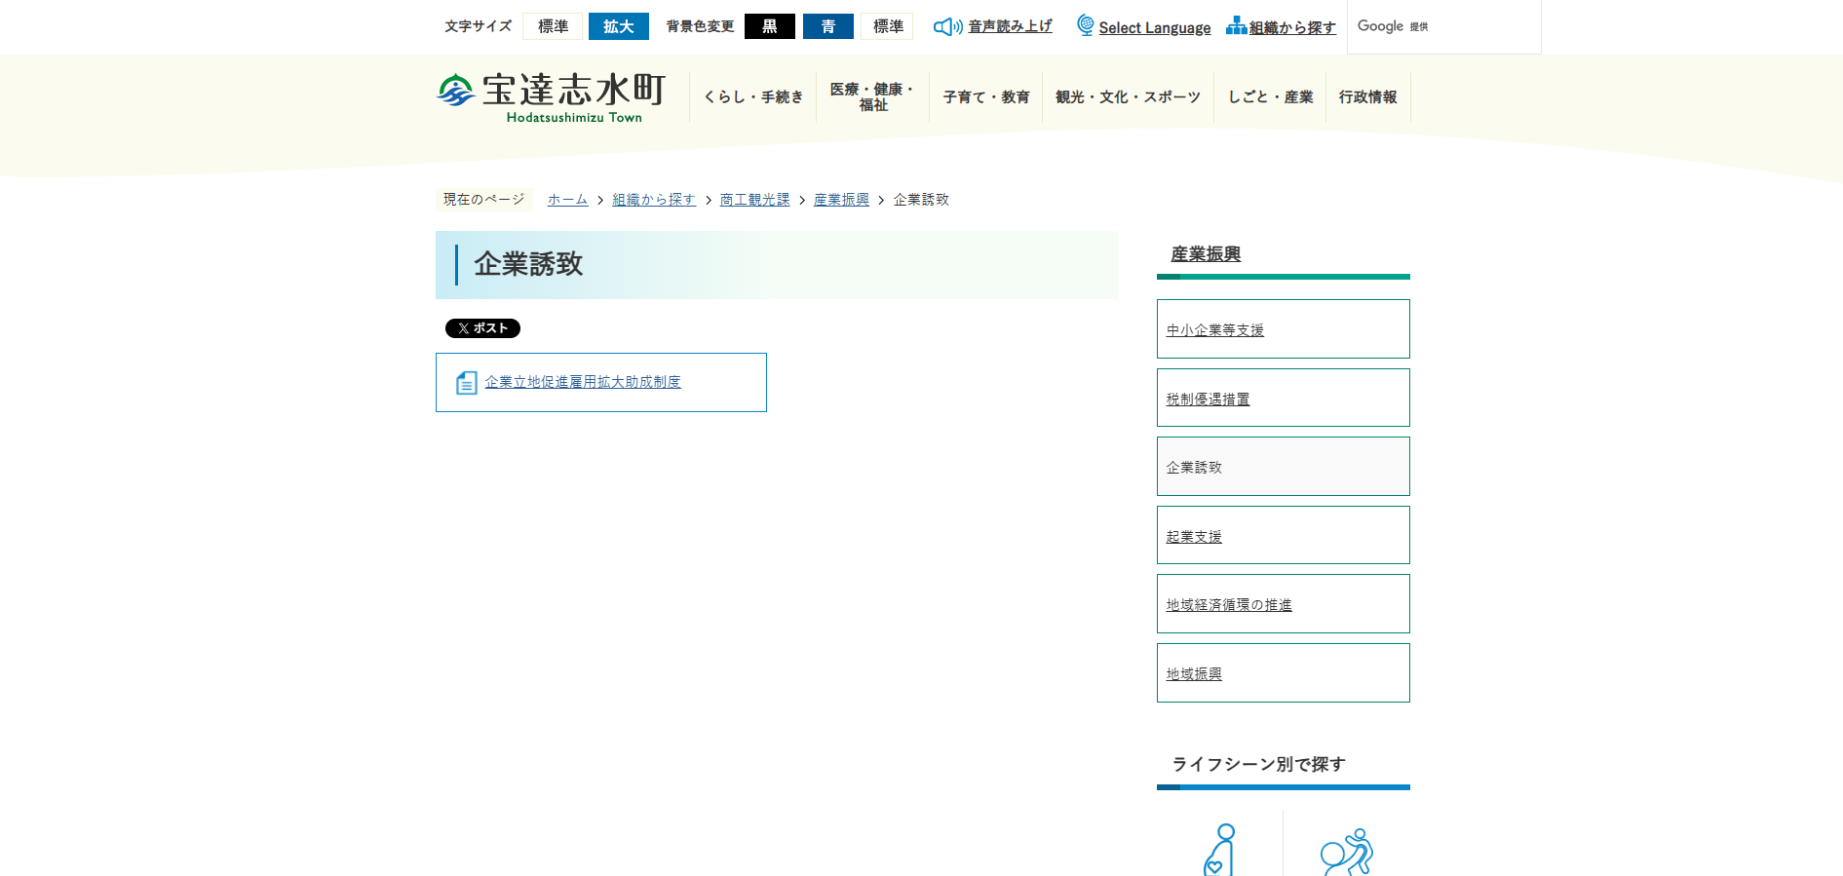Open 起業支援 in sidebar
This screenshot has height=876, width=1843.
pos(1284,535)
